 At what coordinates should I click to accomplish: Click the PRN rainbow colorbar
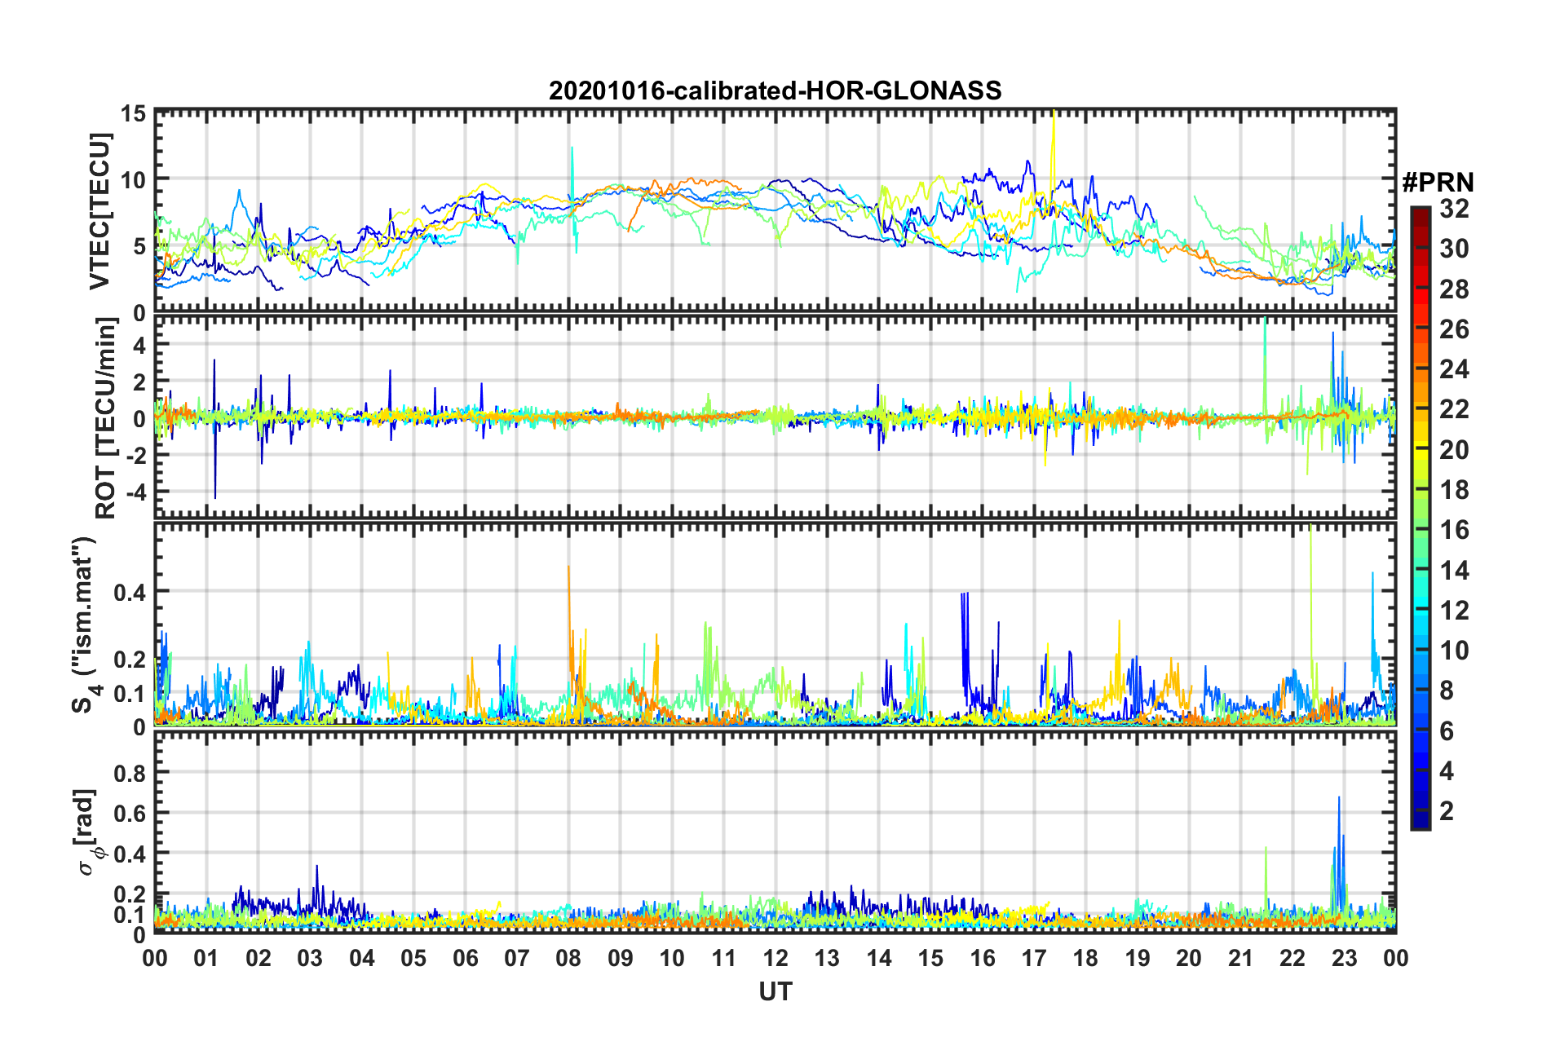click(1420, 518)
